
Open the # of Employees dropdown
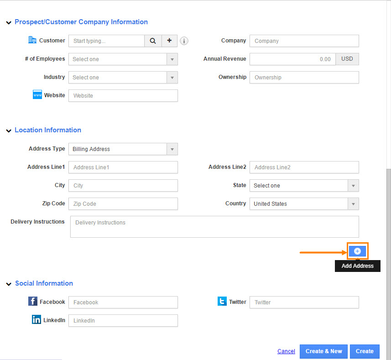[123, 59]
